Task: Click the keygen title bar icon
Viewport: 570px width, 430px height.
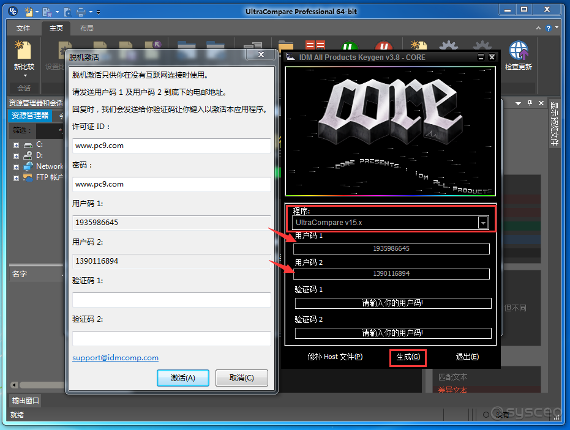Action: pyautogui.click(x=290, y=57)
